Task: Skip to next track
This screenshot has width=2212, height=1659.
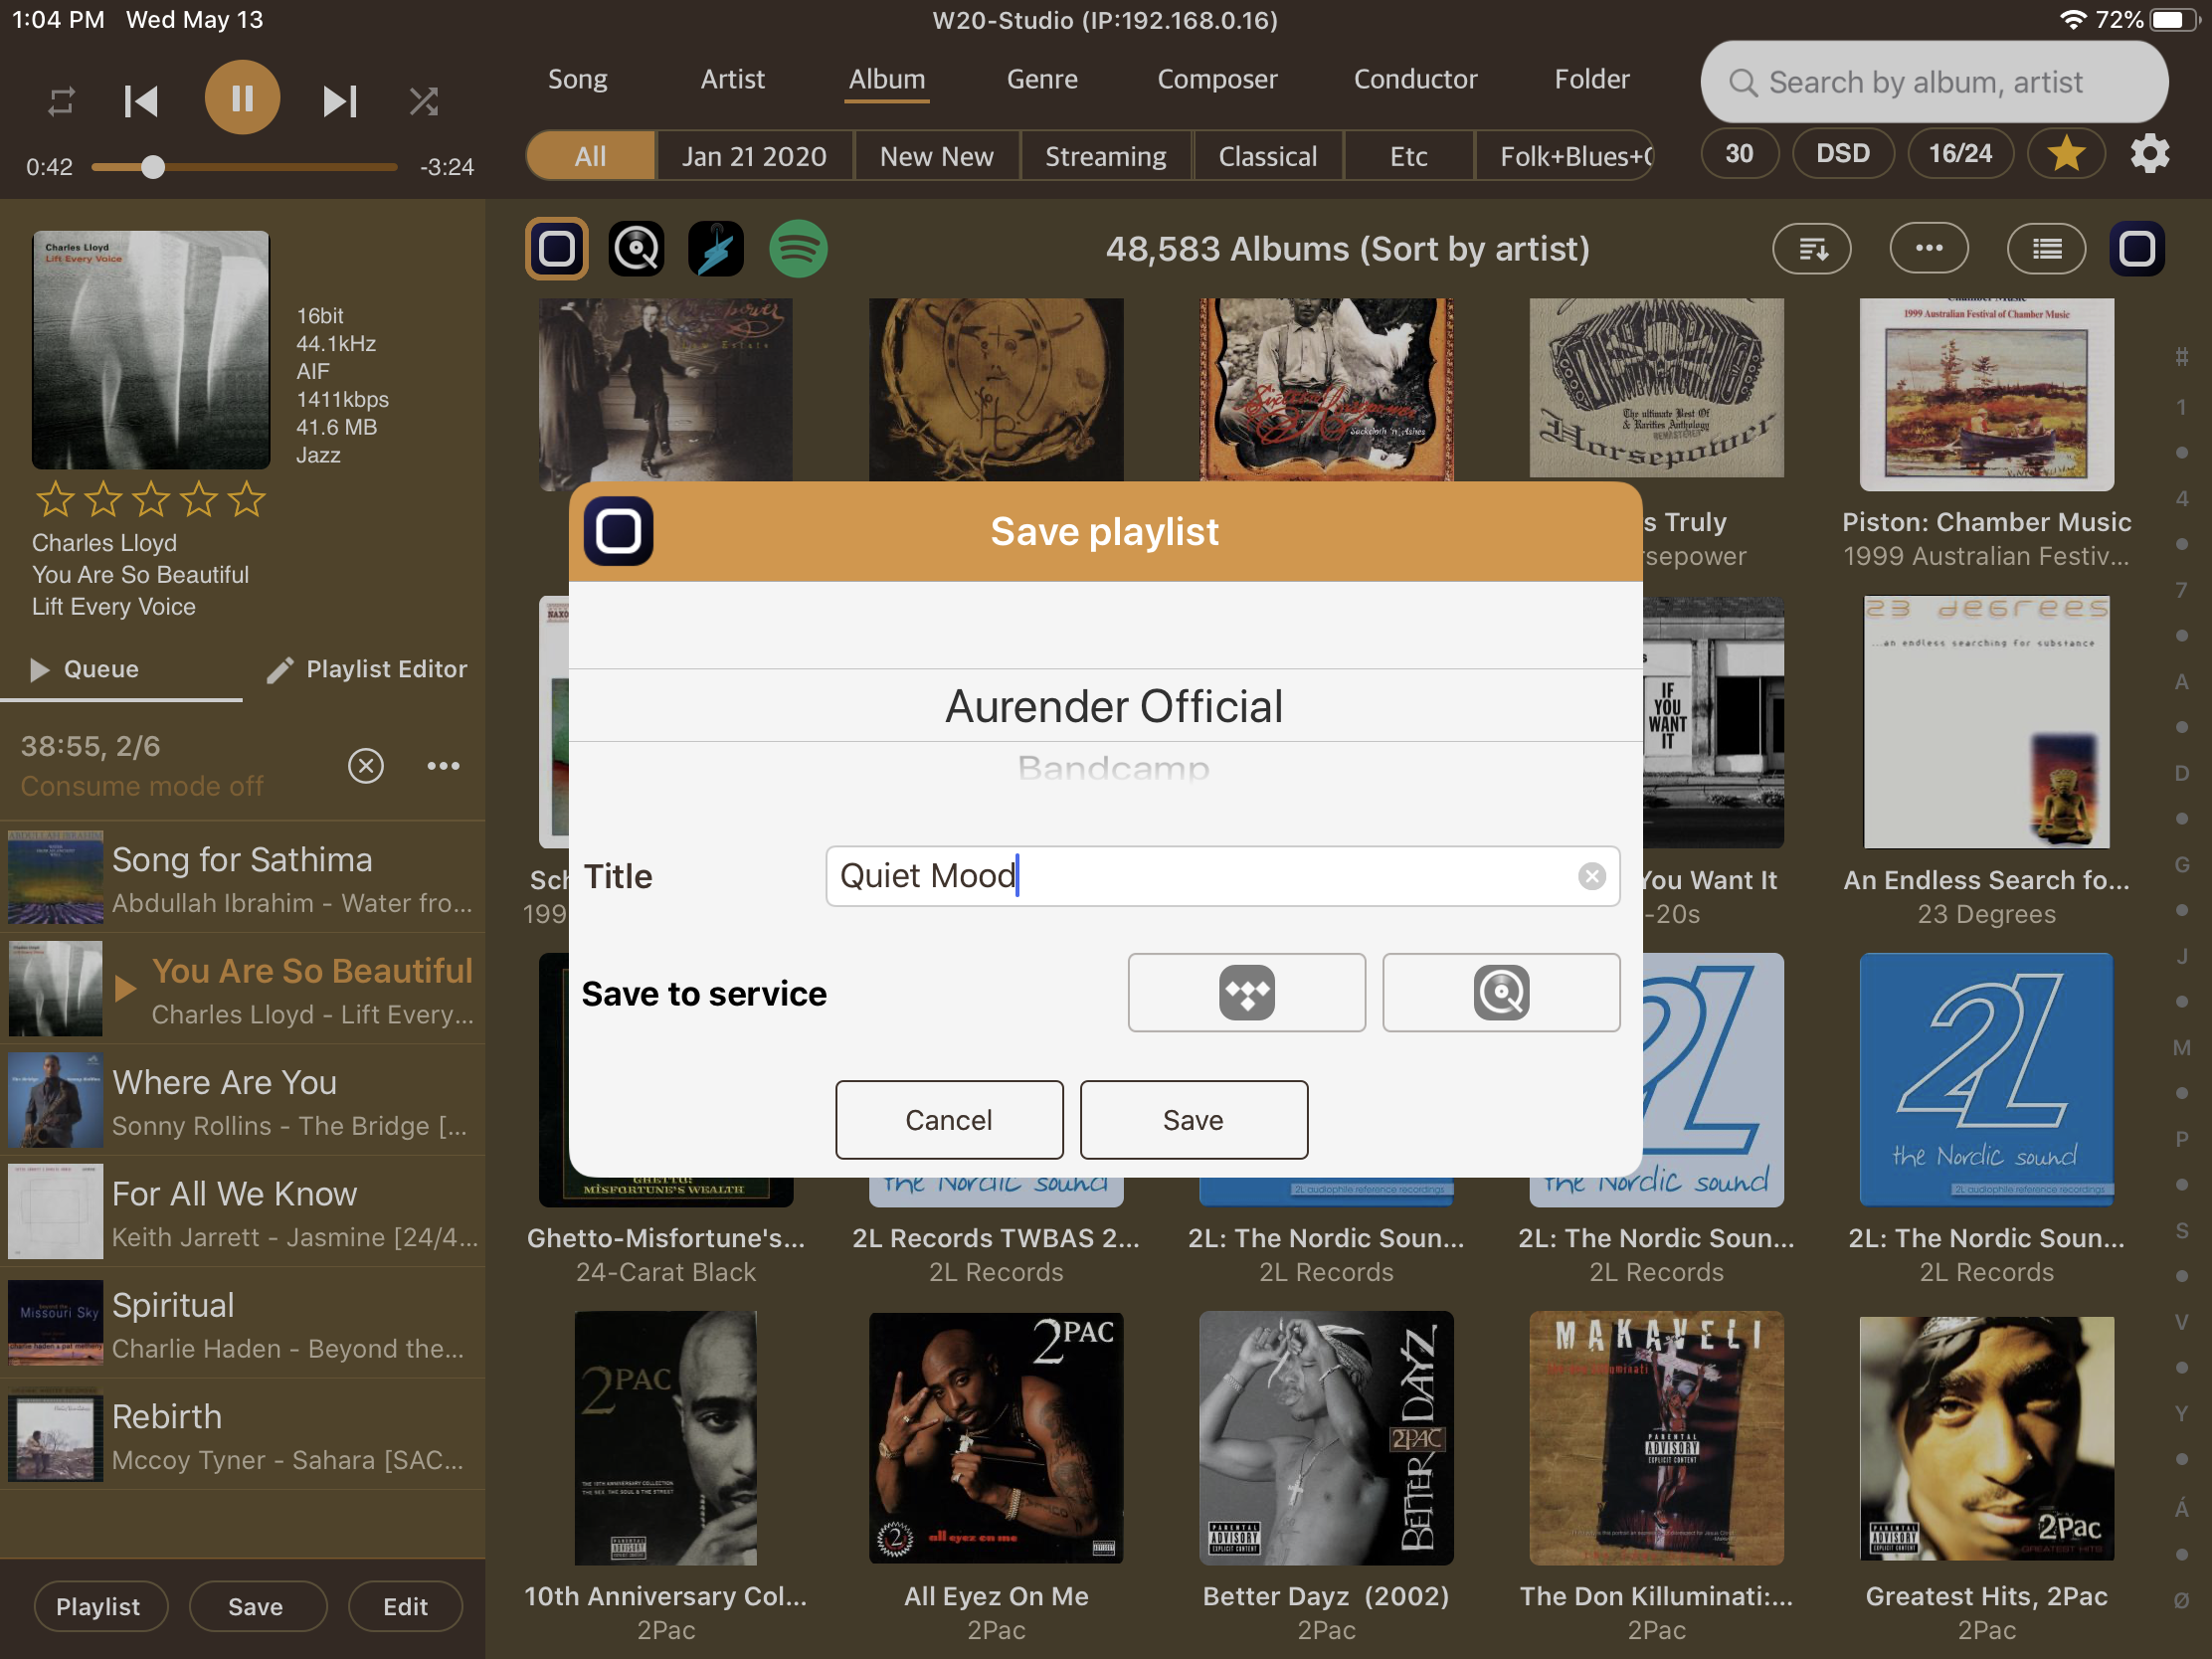Action: point(339,101)
